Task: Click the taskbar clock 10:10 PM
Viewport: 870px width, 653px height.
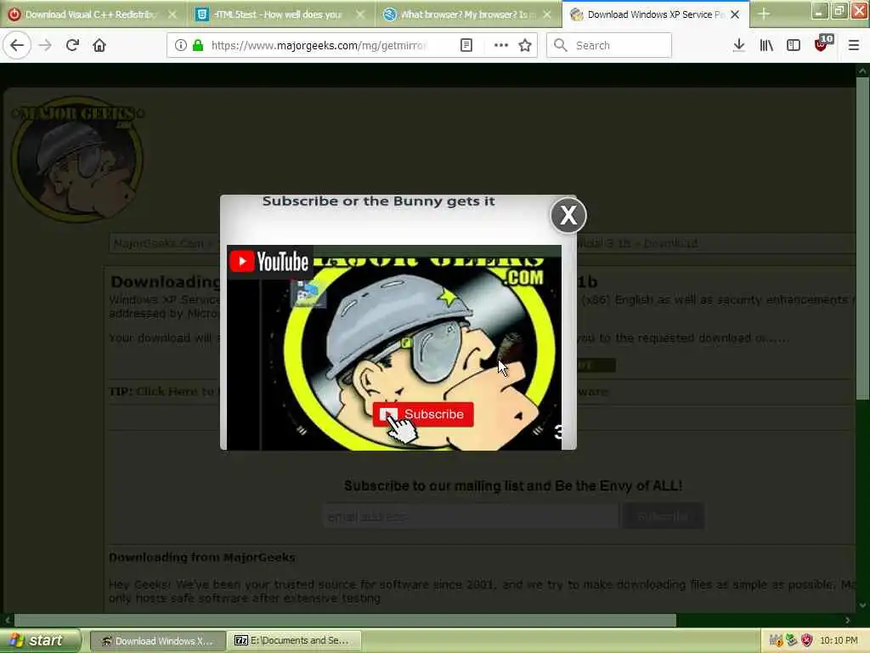Action: (839, 640)
